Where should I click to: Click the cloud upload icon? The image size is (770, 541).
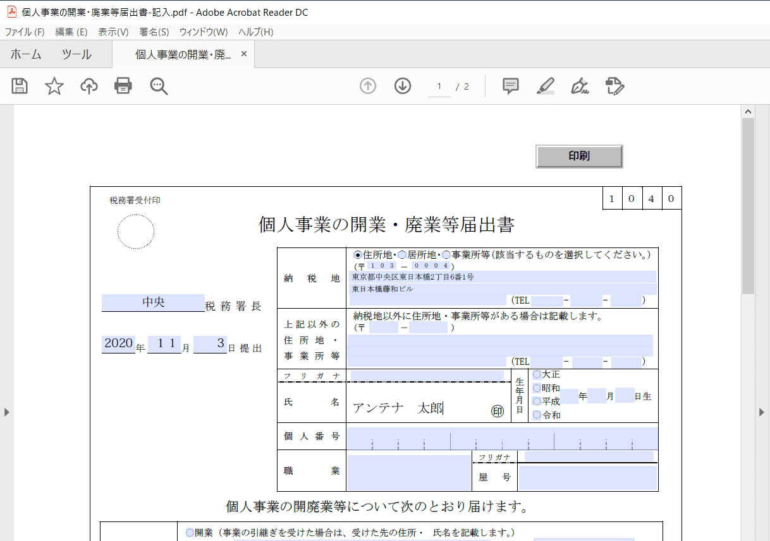click(89, 86)
